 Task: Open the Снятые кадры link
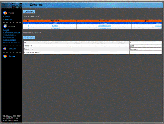pyautogui.click(x=9, y=40)
